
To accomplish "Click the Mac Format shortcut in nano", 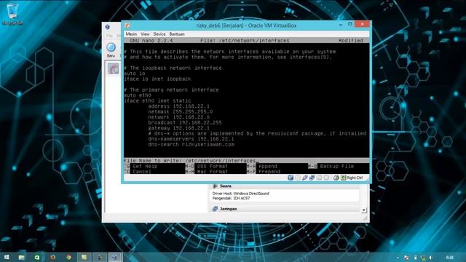I will (212, 172).
